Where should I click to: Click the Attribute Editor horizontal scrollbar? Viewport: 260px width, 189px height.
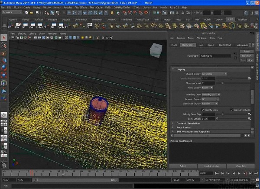[x=207, y=136]
